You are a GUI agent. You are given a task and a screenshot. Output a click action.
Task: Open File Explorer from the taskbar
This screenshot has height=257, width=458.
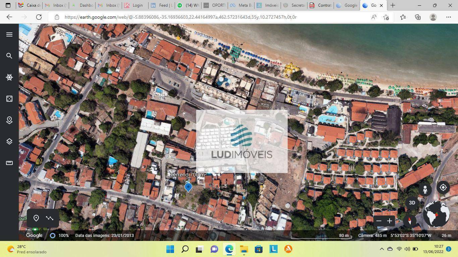[244, 249]
